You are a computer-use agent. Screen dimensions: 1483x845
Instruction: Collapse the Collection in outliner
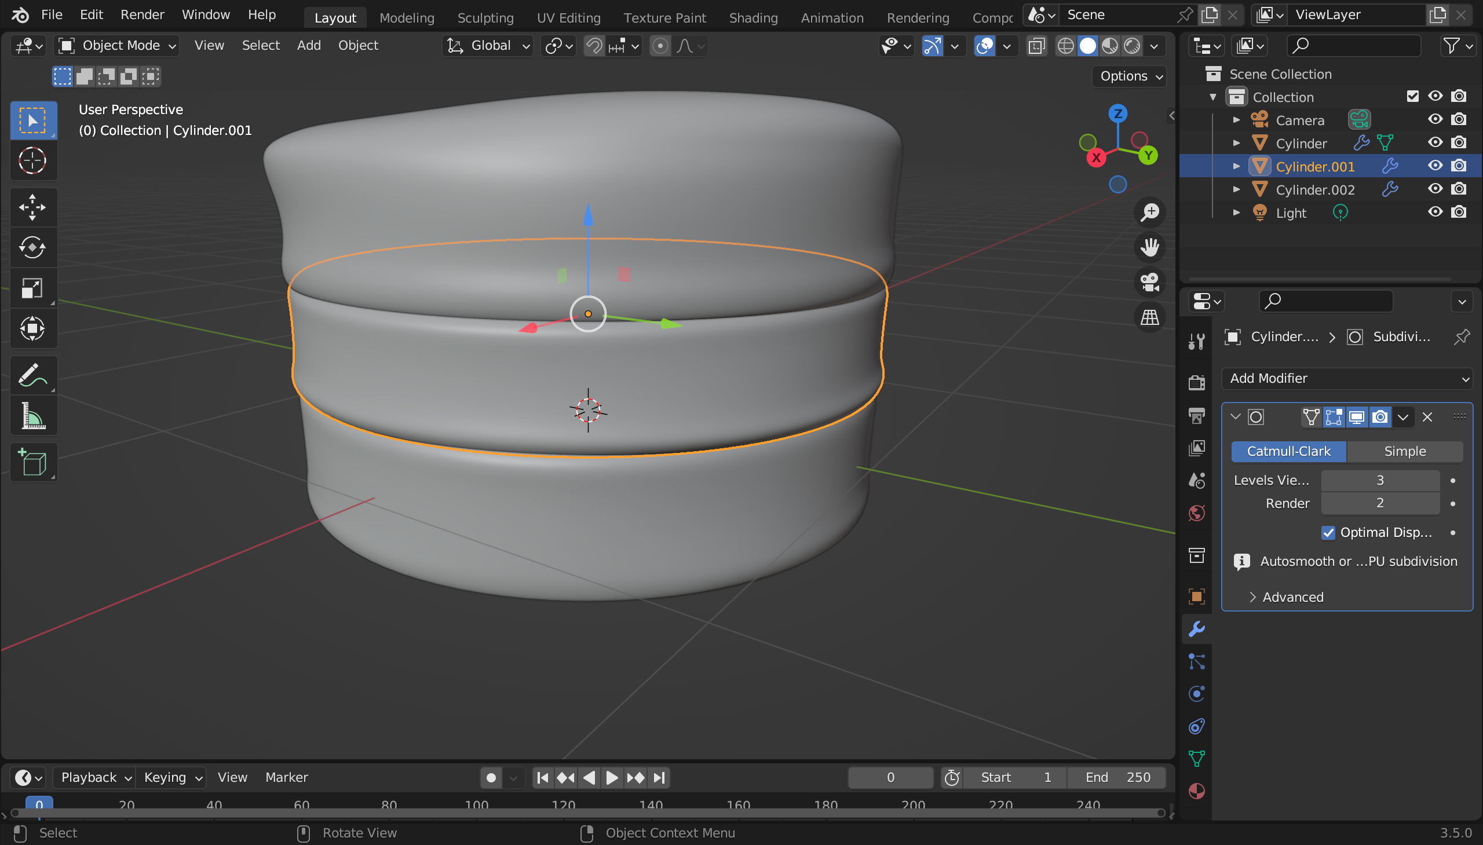click(1213, 97)
